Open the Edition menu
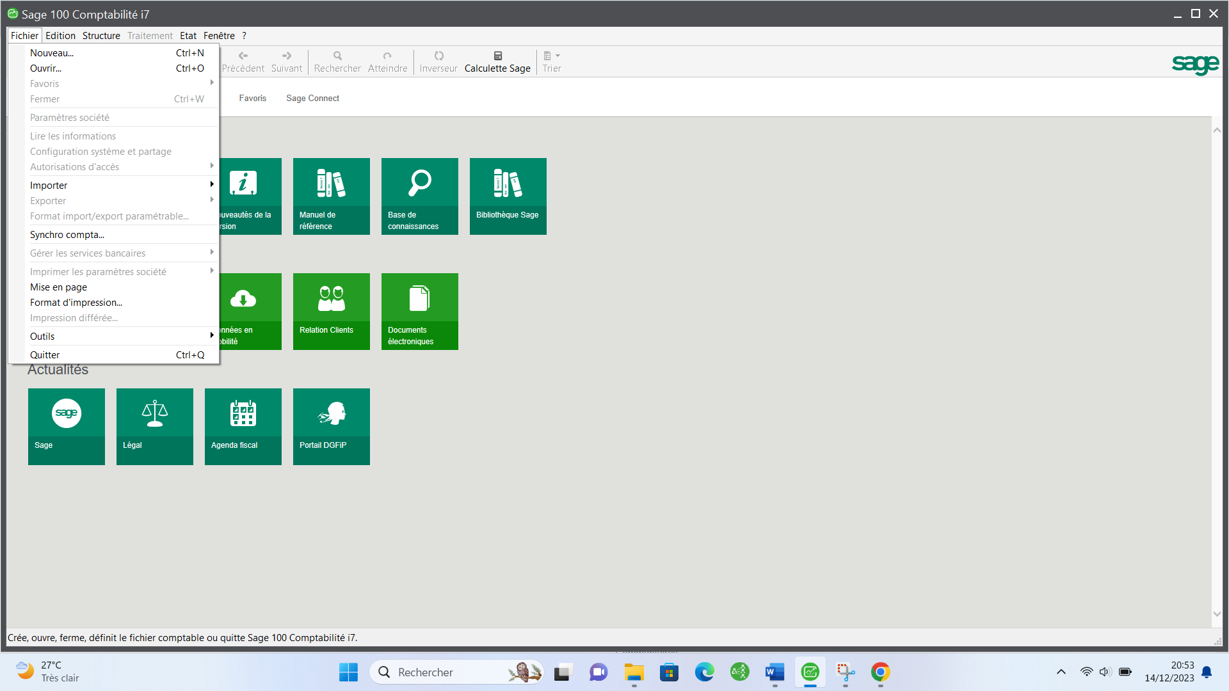The height and width of the screenshot is (691, 1229). tap(60, 35)
